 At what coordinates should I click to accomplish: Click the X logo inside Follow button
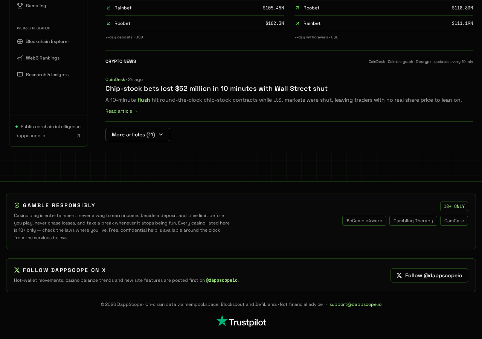(399, 275)
